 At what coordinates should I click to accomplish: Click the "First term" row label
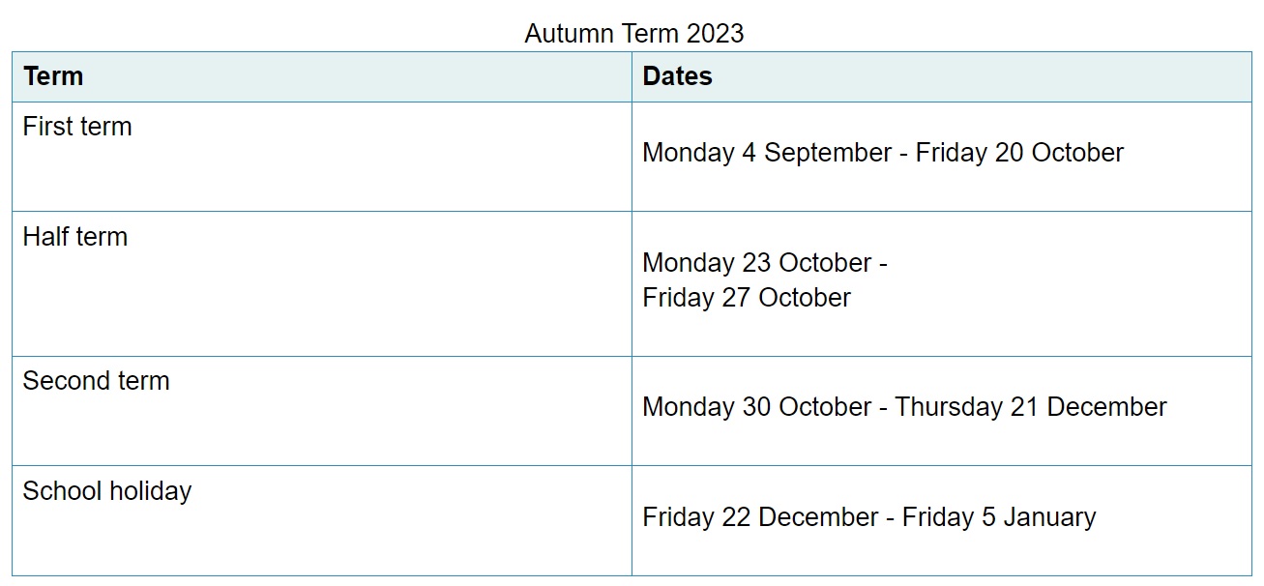[x=77, y=127]
